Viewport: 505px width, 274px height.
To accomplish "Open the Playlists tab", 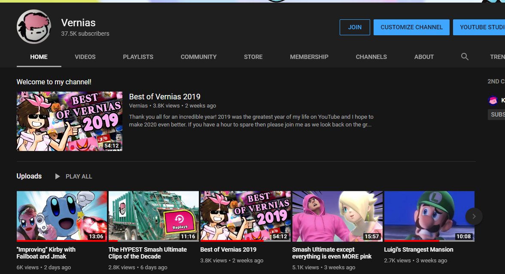I will [138, 57].
